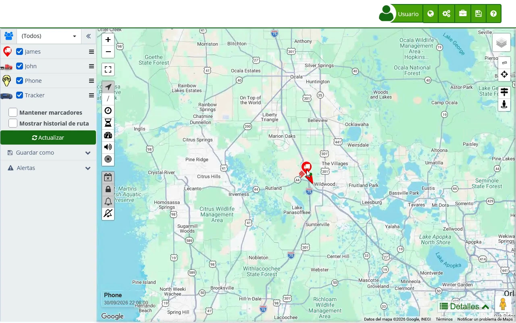Screen dimensions: 516x323
Task: Open the (Todos) group dropdown
Action: (x=49, y=36)
